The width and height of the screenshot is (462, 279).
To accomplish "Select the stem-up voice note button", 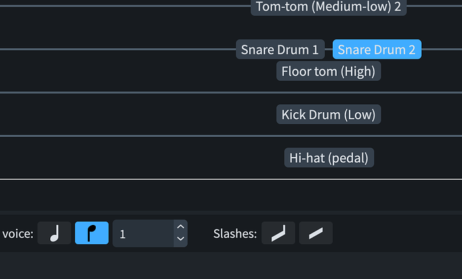I will tap(54, 233).
